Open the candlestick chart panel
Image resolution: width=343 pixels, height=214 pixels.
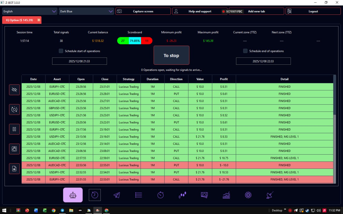182,195
